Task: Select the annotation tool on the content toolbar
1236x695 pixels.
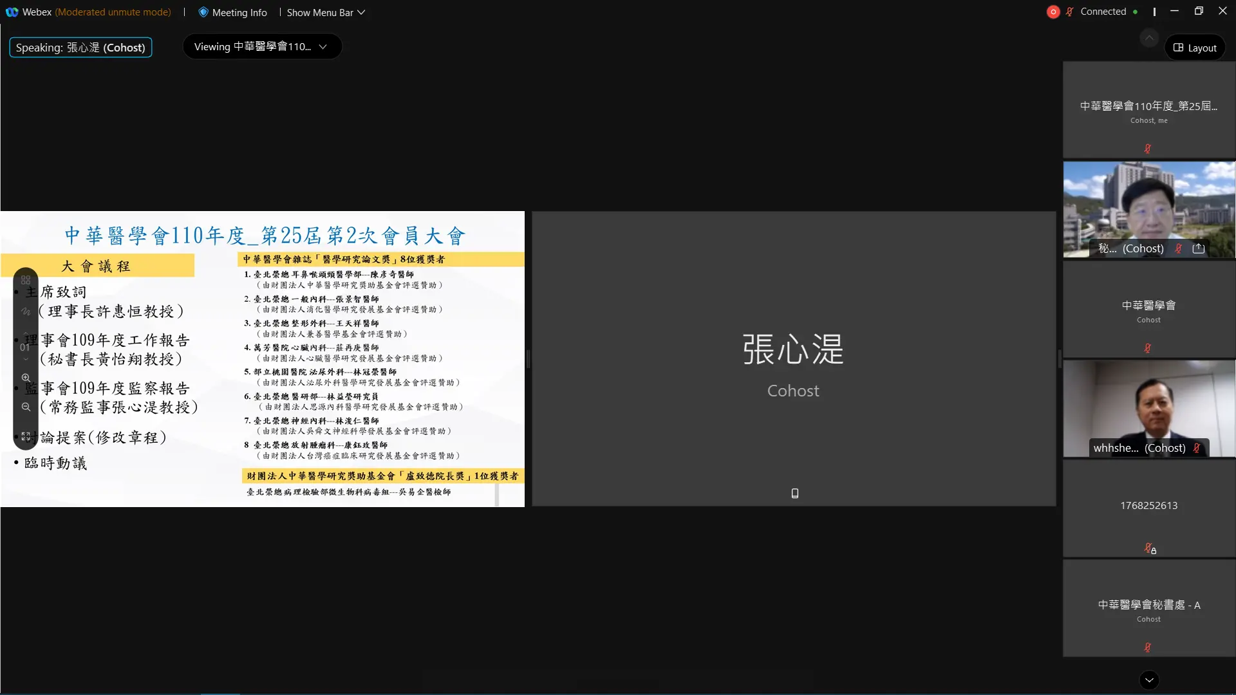Action: coord(26,311)
